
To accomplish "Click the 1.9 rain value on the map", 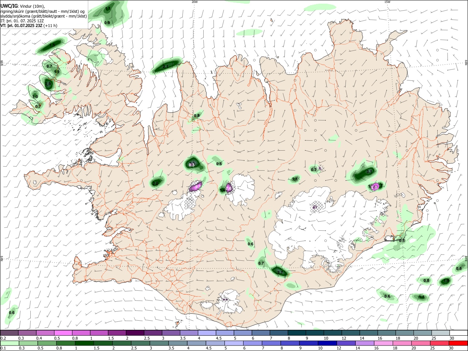I will point(446,281).
